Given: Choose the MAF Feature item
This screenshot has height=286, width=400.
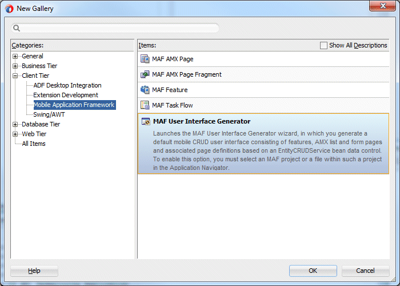Looking at the screenshot, I should coord(263,90).
